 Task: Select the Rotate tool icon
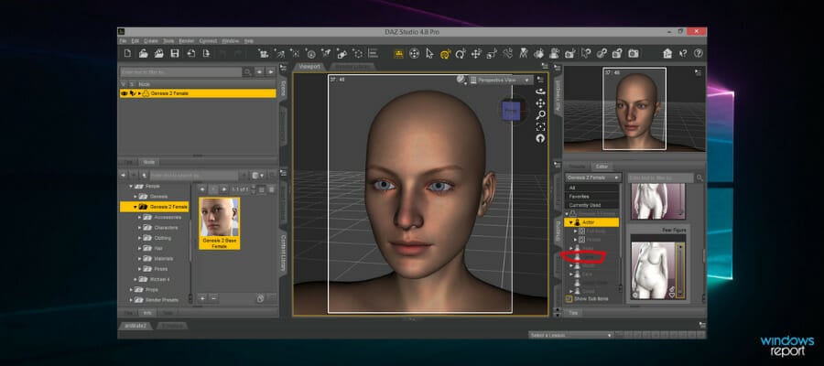(x=461, y=53)
